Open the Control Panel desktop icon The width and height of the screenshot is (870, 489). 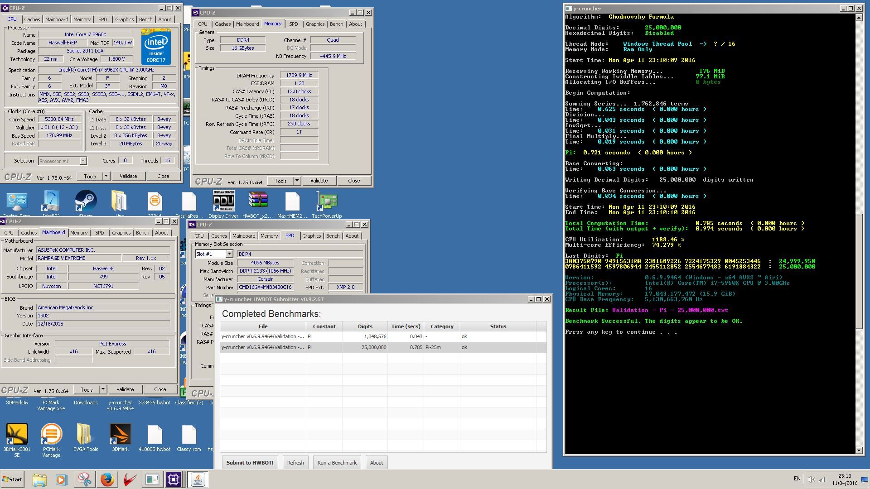(x=17, y=204)
